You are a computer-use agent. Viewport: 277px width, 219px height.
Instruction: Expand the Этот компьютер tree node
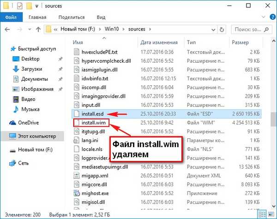(4, 136)
